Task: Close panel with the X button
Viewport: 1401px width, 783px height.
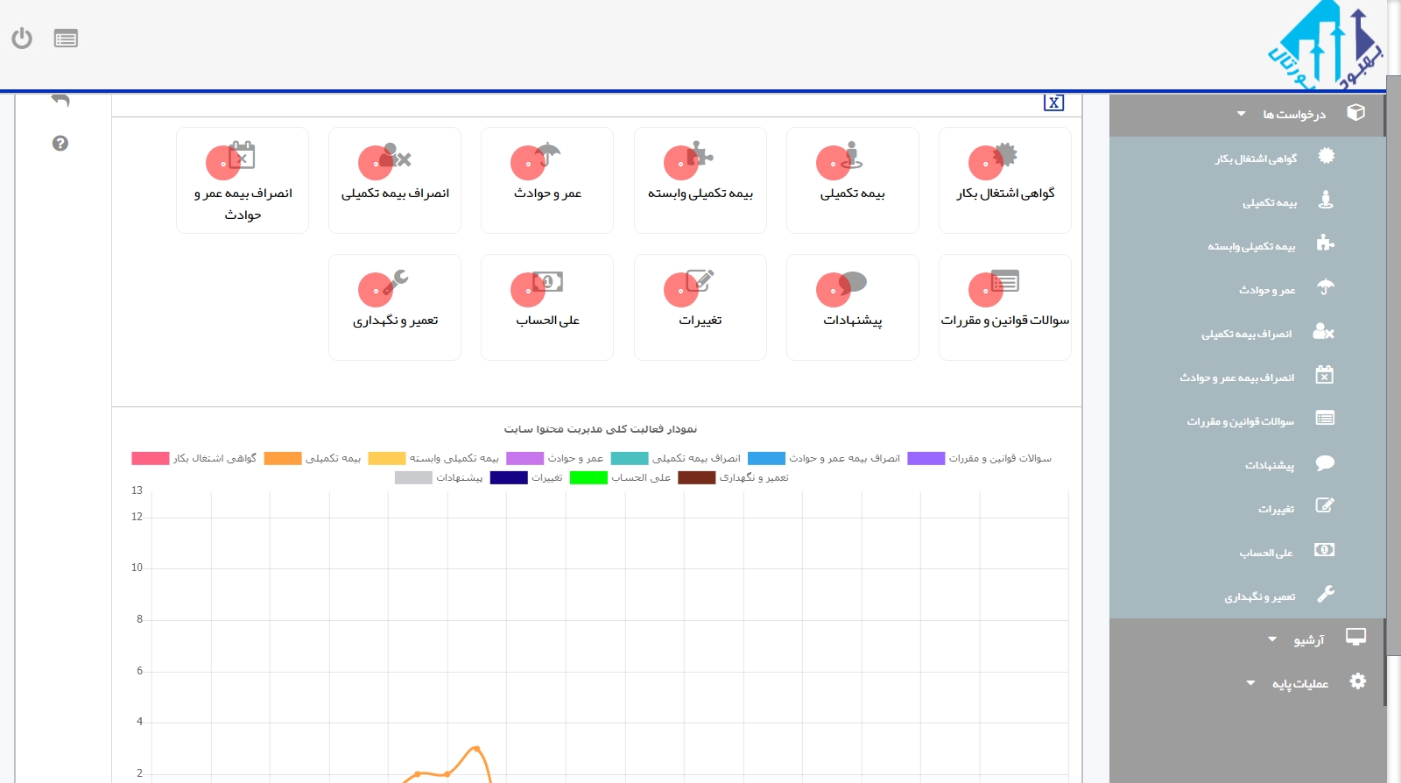Action: click(1053, 102)
